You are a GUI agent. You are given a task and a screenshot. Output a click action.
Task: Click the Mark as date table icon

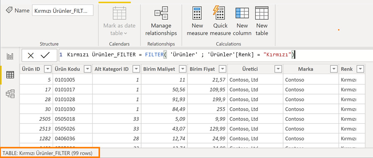(x=119, y=13)
